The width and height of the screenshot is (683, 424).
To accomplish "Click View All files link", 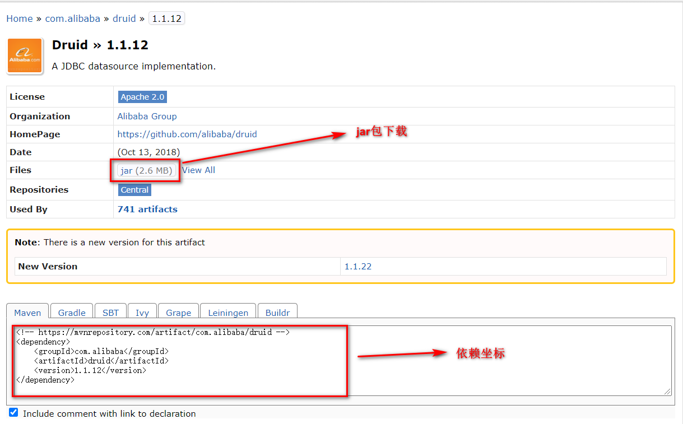I will (x=198, y=170).
